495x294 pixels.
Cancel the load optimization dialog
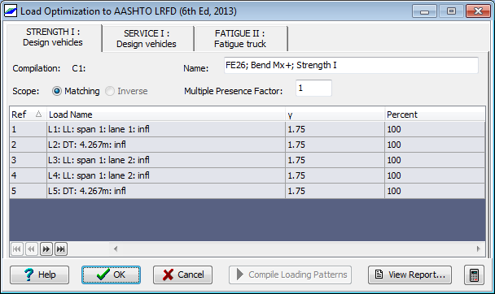pyautogui.click(x=183, y=275)
